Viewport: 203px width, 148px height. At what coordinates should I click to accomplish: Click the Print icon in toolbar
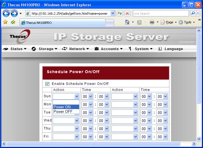[x=152, y=22]
